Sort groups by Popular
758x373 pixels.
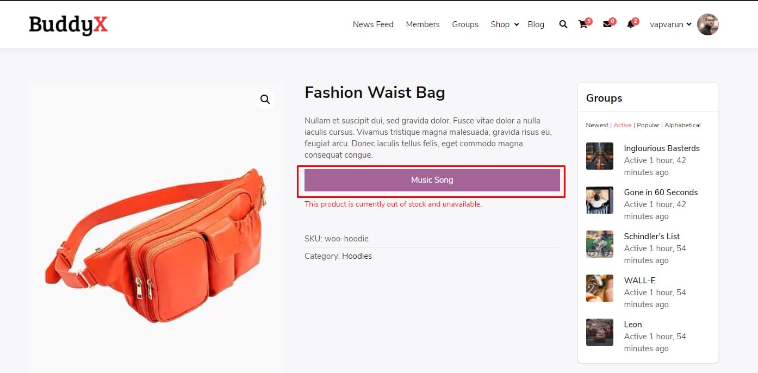click(648, 125)
